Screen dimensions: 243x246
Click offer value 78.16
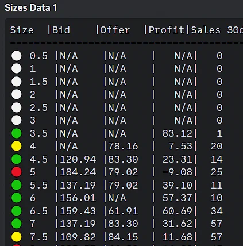click(123, 147)
